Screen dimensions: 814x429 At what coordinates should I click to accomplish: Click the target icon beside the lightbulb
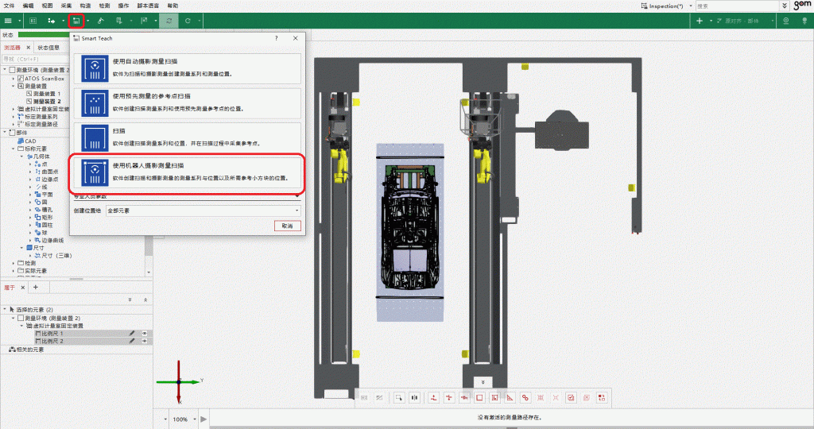click(786, 21)
